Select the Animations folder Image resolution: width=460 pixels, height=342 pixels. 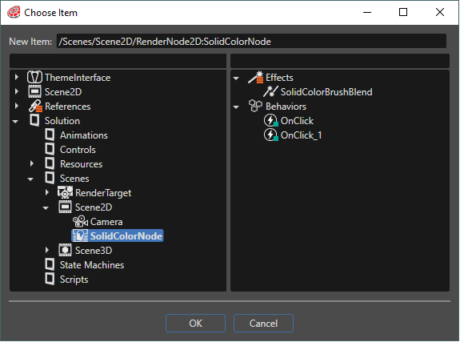click(84, 135)
